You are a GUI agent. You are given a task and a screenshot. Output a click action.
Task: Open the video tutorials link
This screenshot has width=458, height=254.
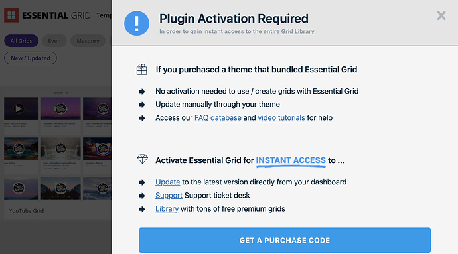coord(281,117)
